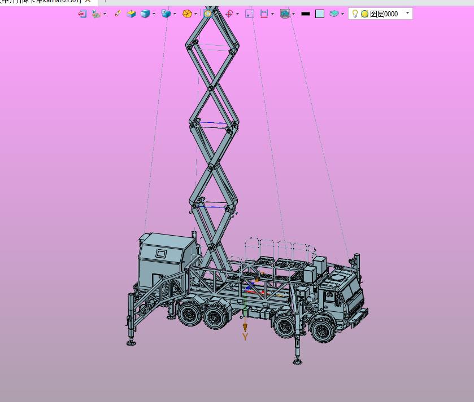The width and height of the screenshot is (474, 402).
Task: Select the kamaz lift truck document tab
Action: tap(41, 1)
